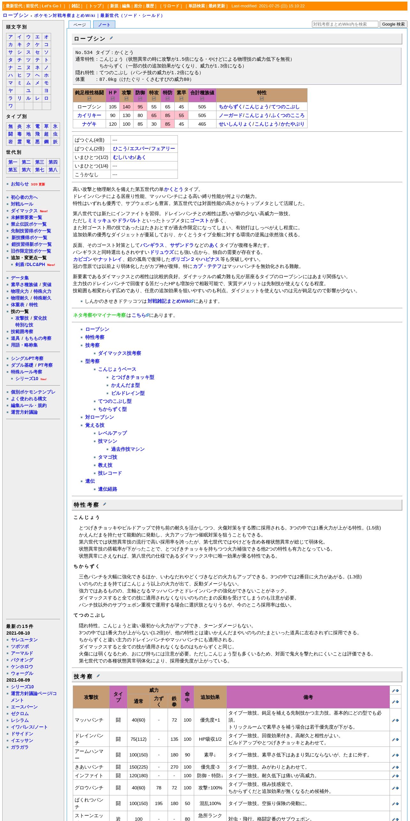Viewport: 410px width, 821px height.
Task: Click 最新世代 in top orange bar
Action: tap(14, 6)
